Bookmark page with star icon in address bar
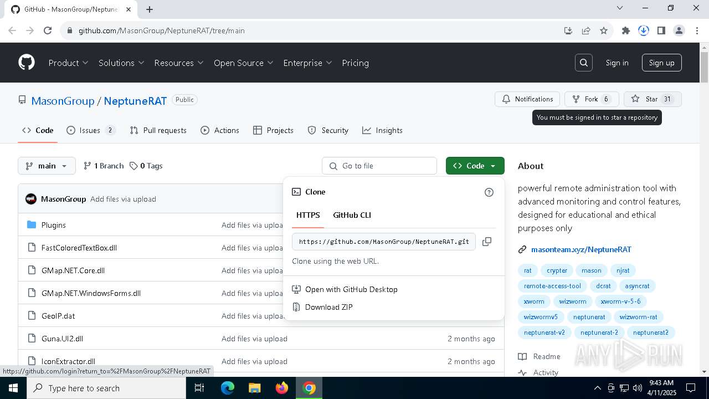The width and height of the screenshot is (709, 399). 604,30
